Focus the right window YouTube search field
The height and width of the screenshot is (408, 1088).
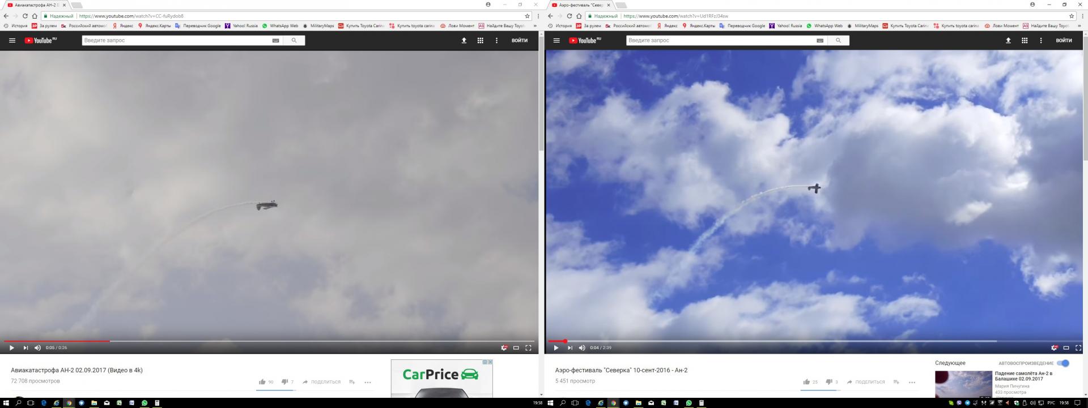pyautogui.click(x=720, y=41)
